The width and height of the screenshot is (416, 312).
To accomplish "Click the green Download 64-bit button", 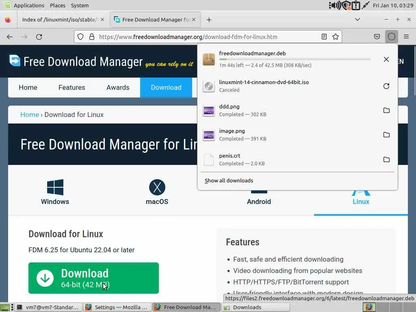I will (x=94, y=278).
